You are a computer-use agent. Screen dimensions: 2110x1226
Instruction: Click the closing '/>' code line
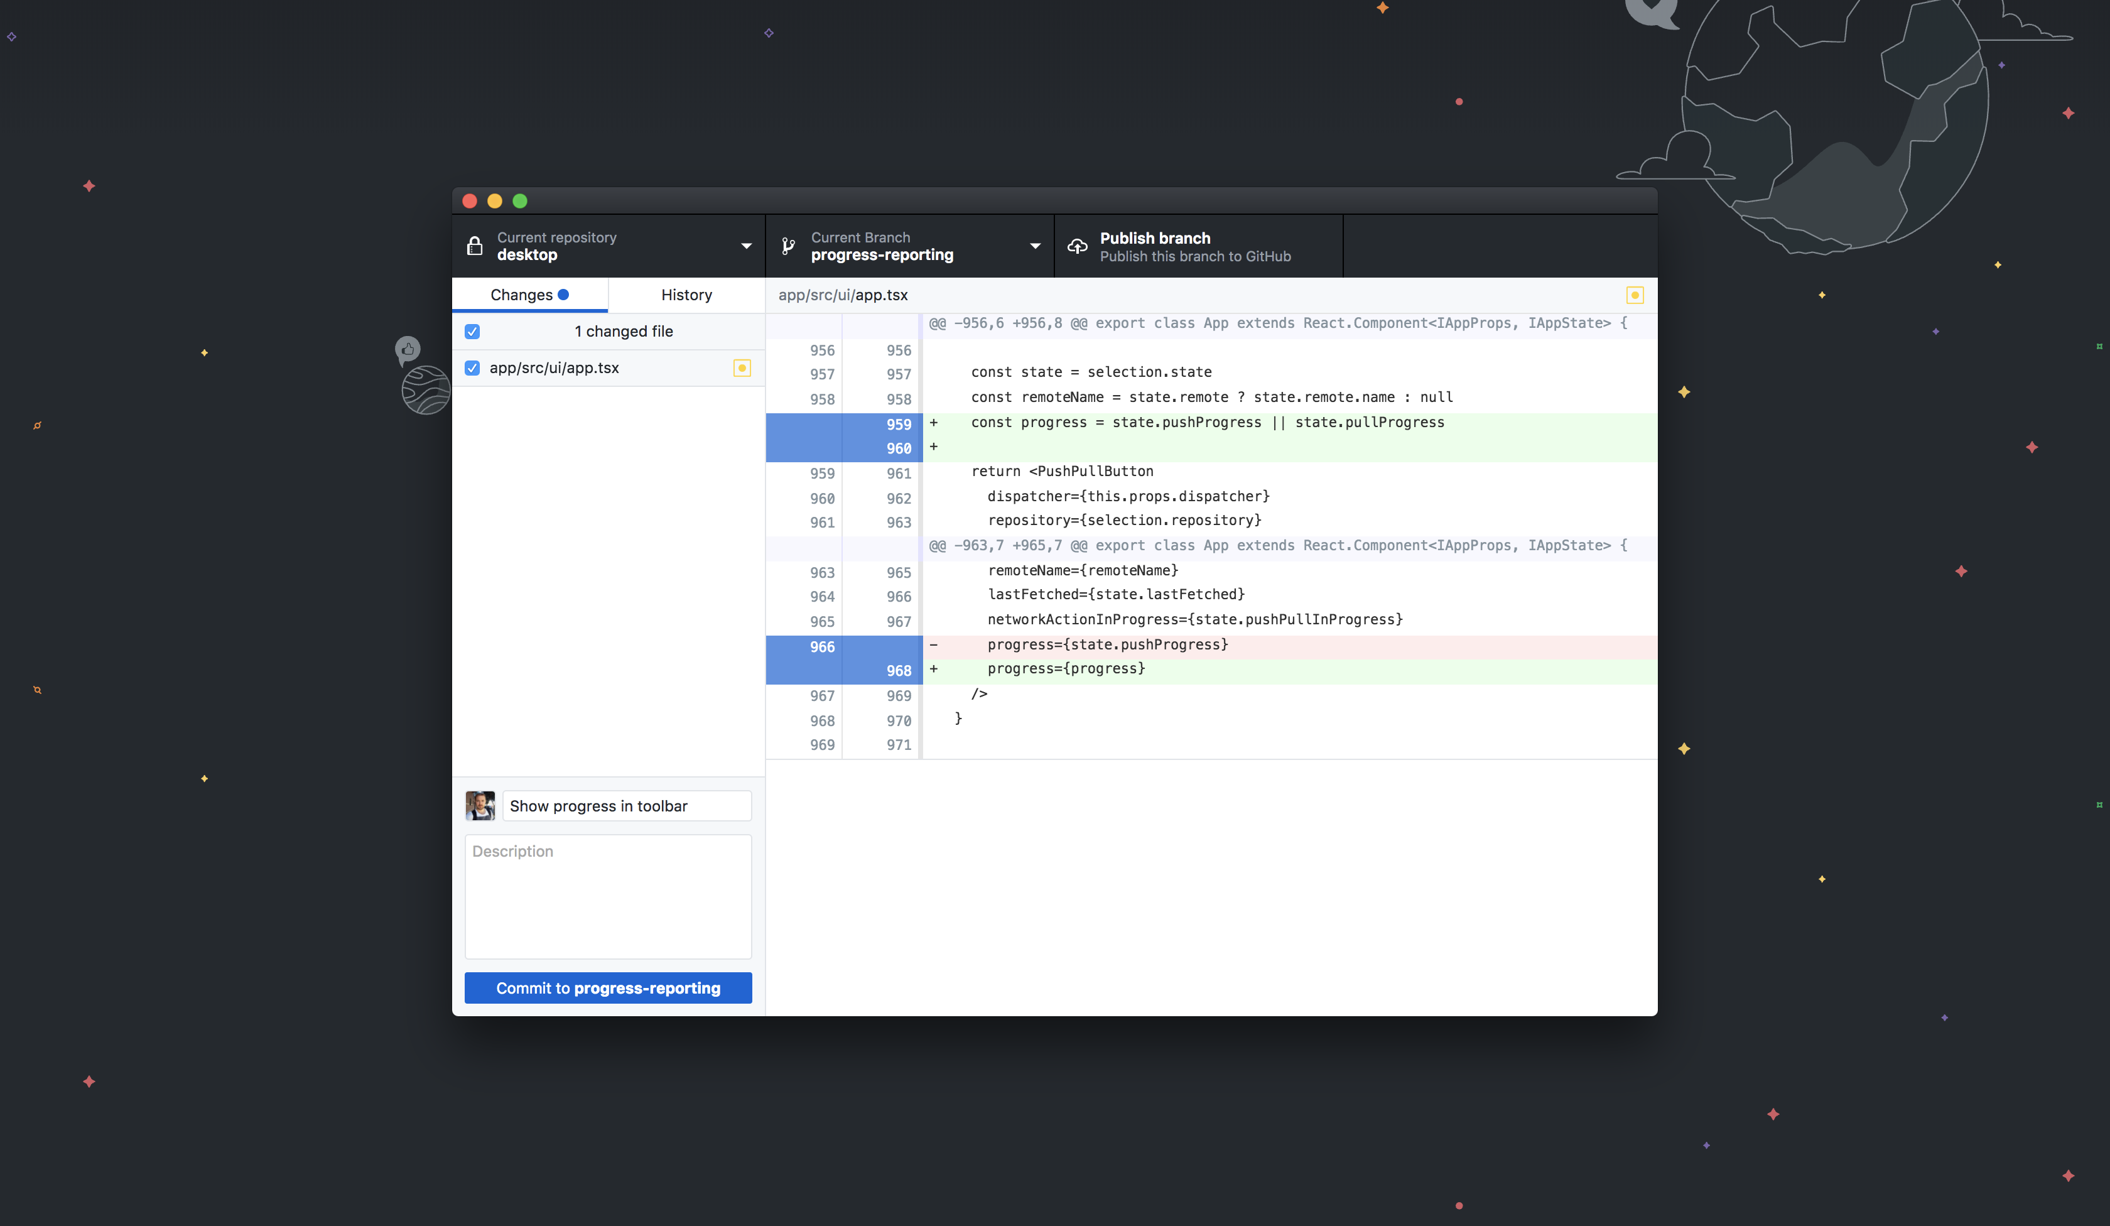[980, 693]
